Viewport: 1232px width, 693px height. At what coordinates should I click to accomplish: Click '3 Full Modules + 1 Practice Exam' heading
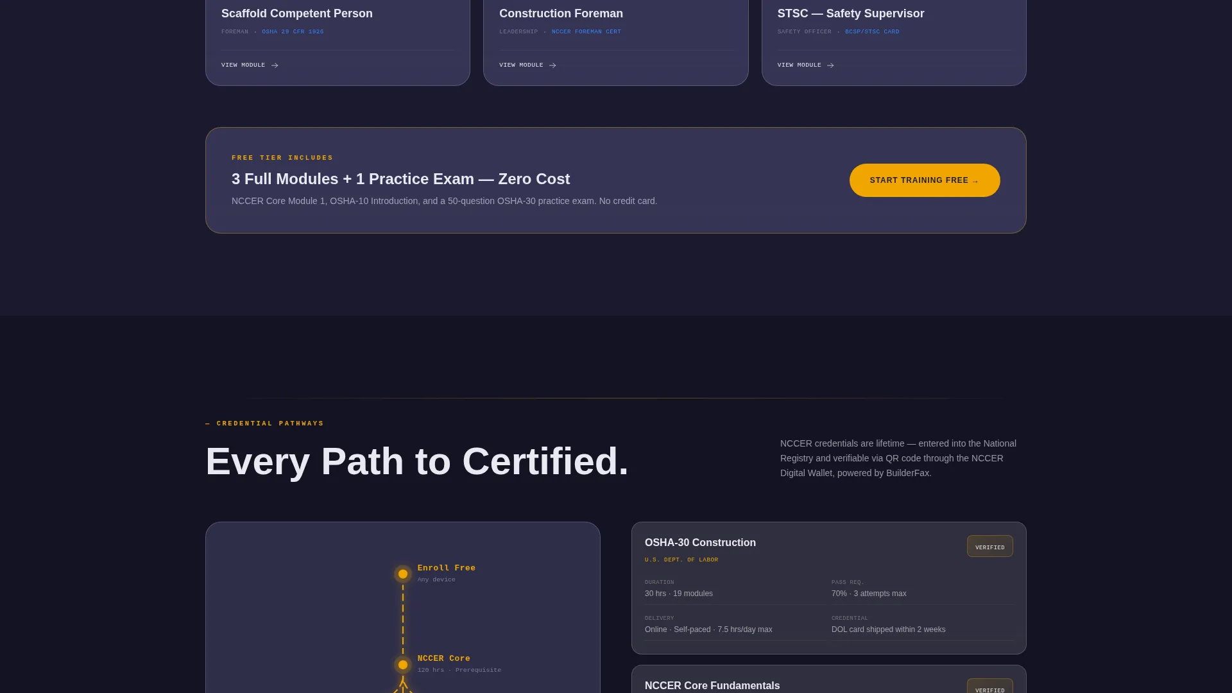(400, 179)
